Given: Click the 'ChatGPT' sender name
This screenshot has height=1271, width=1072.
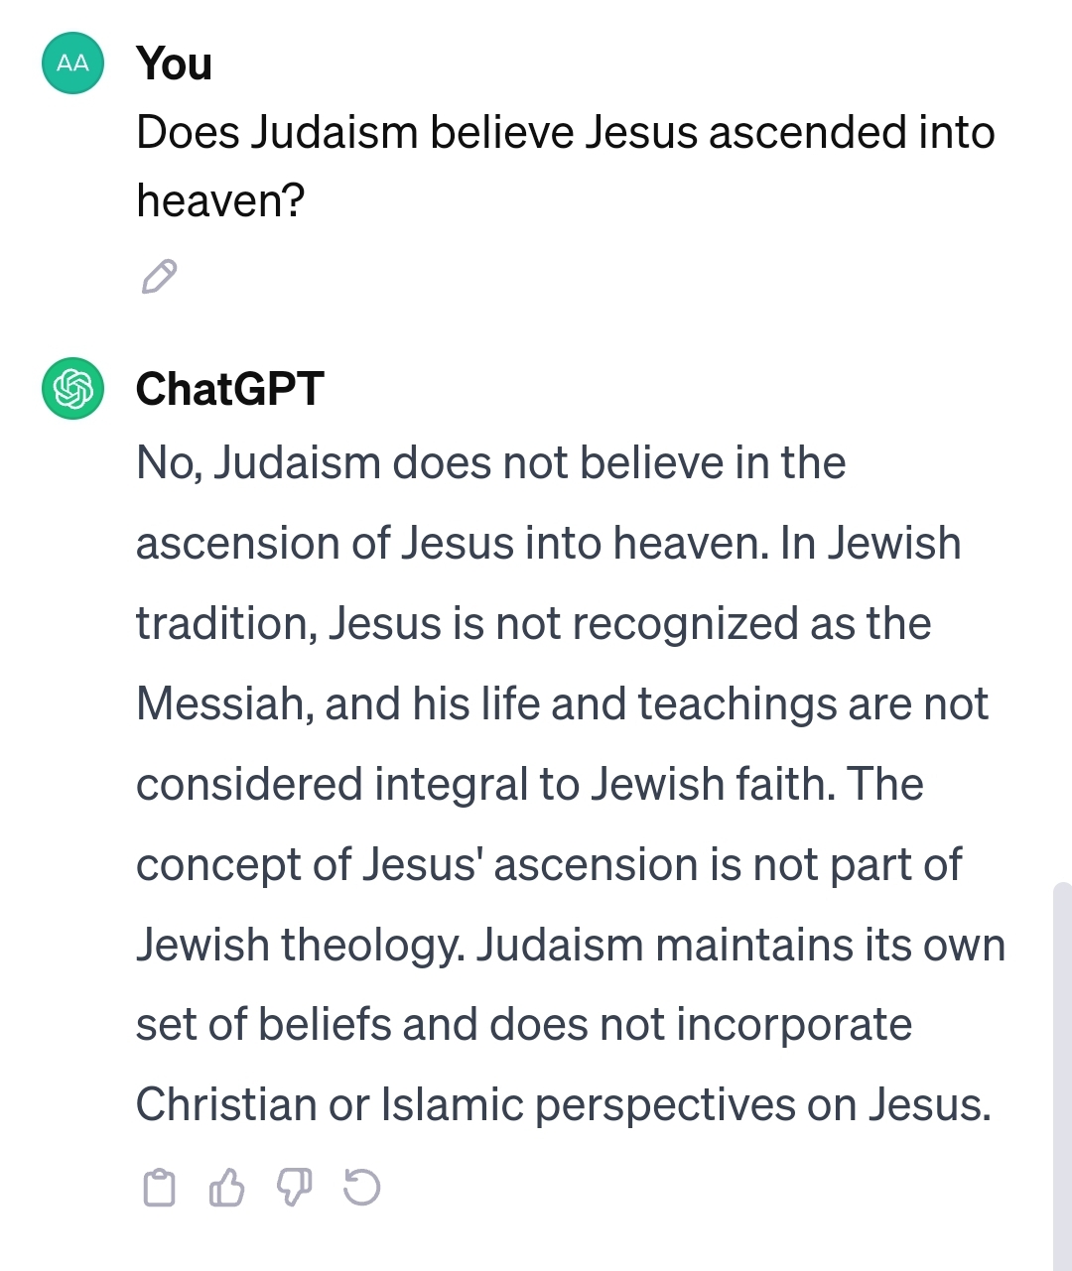Looking at the screenshot, I should (x=230, y=389).
